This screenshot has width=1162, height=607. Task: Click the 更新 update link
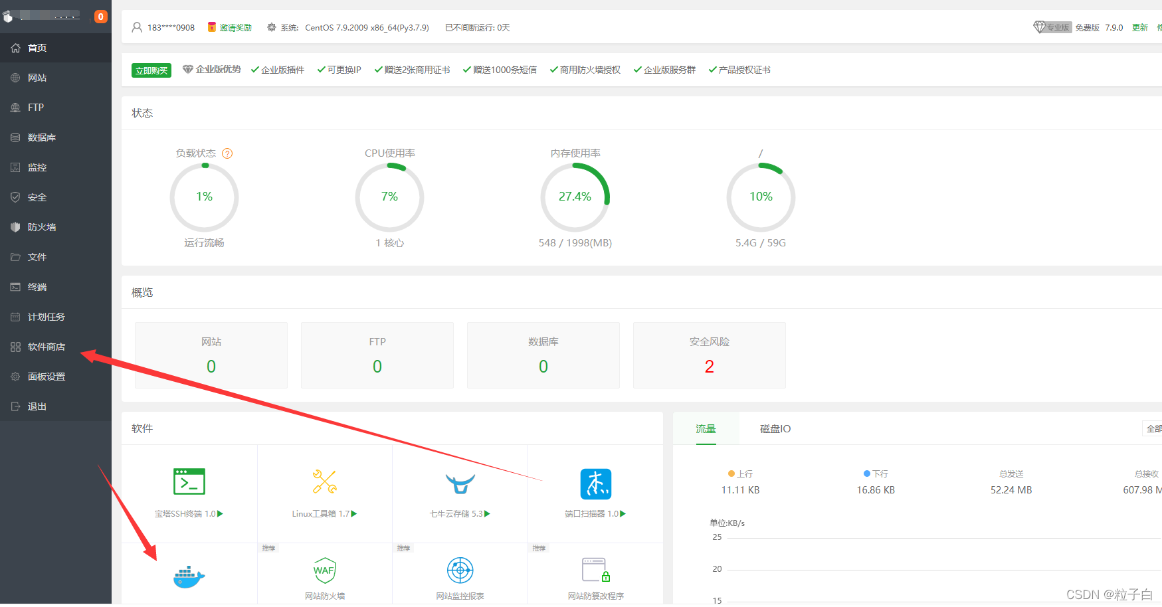pyautogui.click(x=1140, y=28)
